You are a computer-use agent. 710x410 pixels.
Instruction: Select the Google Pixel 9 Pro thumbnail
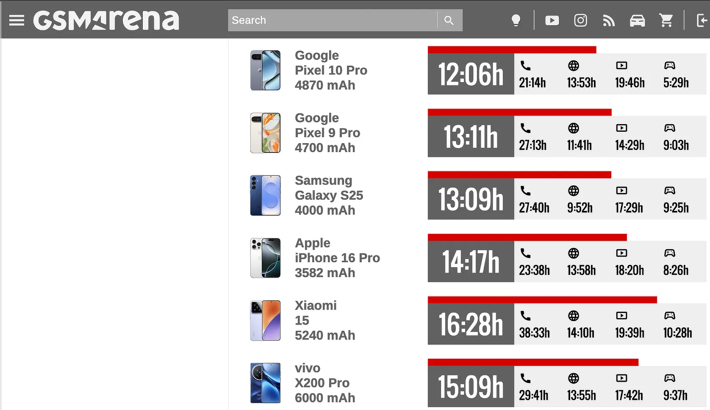(x=265, y=133)
